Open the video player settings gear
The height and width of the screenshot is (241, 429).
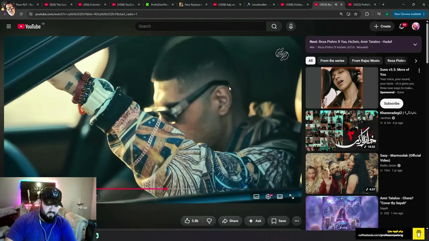(x=268, y=197)
